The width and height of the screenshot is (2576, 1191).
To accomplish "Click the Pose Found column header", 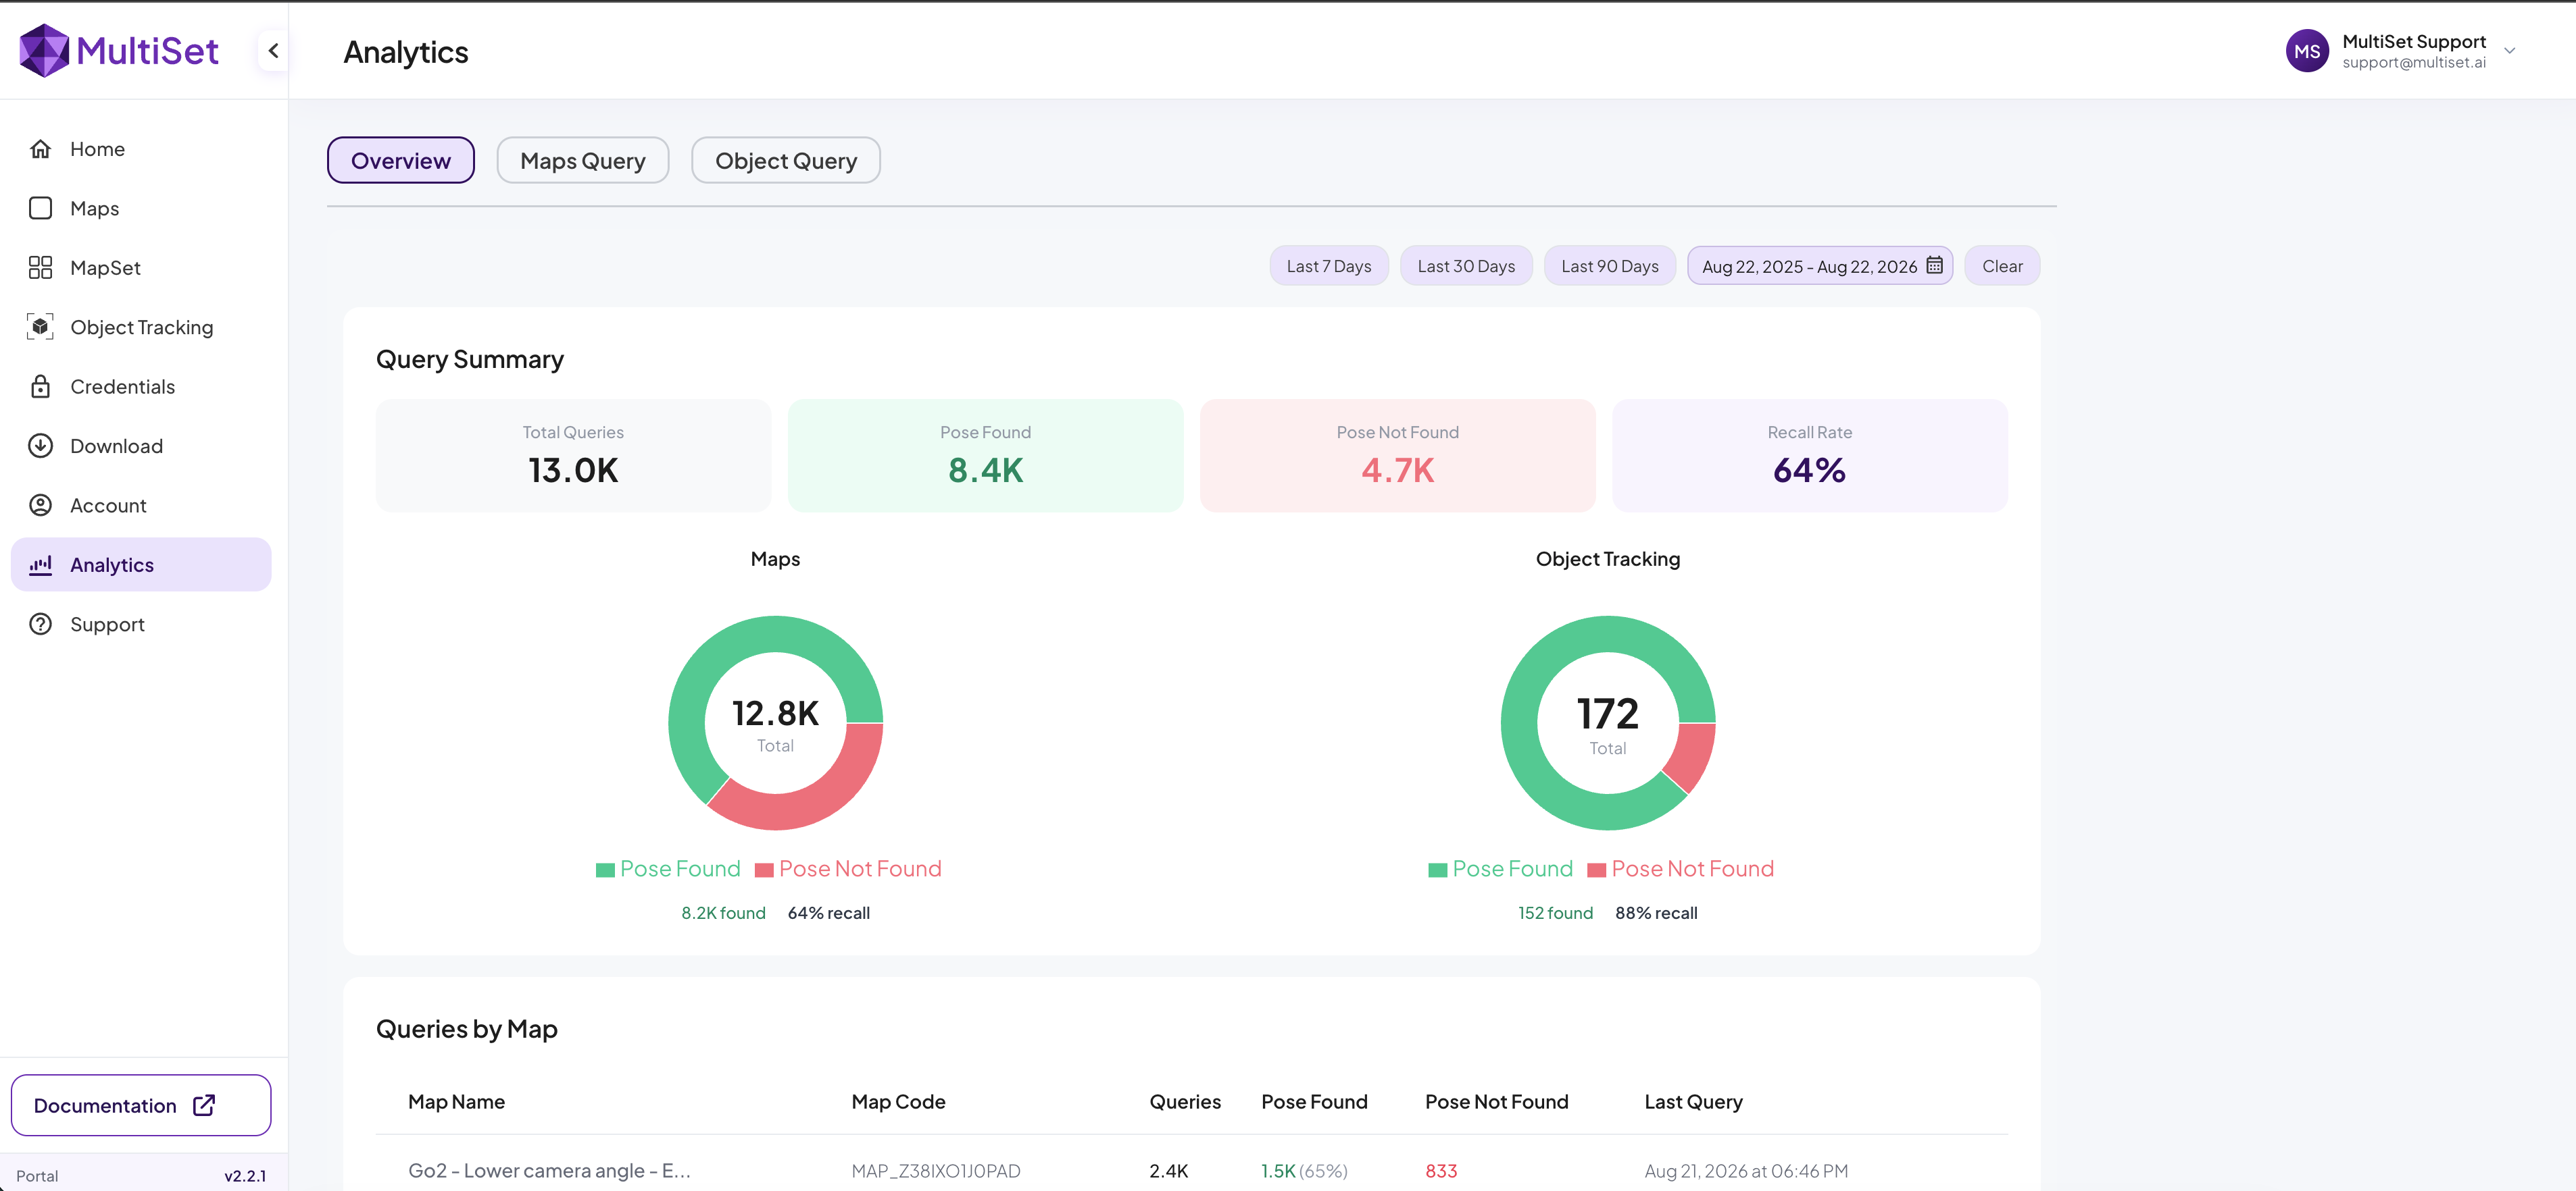I will coord(1314,1101).
